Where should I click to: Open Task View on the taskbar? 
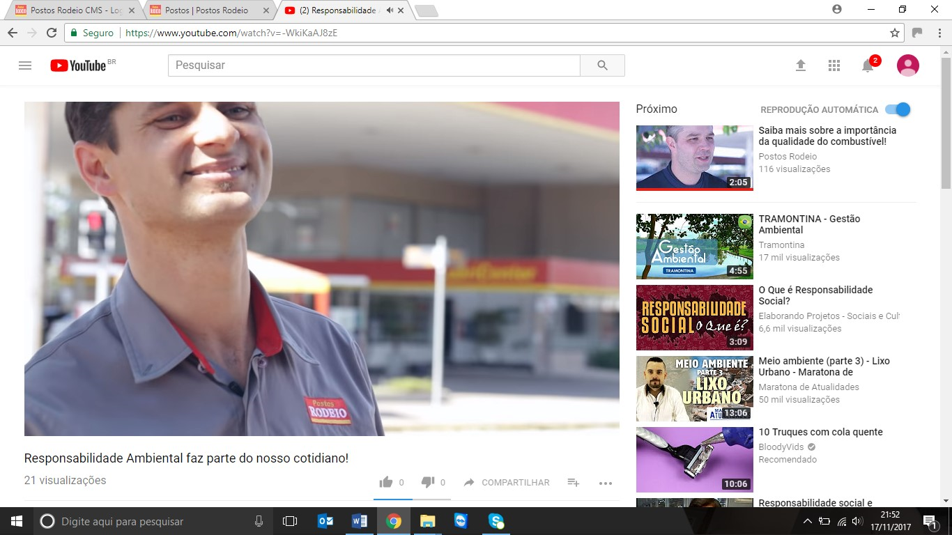point(290,521)
